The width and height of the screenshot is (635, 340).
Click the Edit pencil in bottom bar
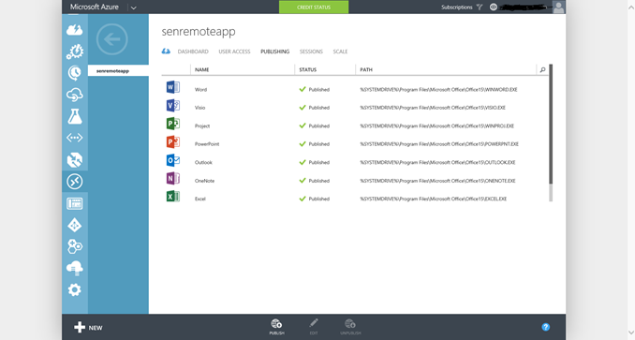pyautogui.click(x=314, y=327)
